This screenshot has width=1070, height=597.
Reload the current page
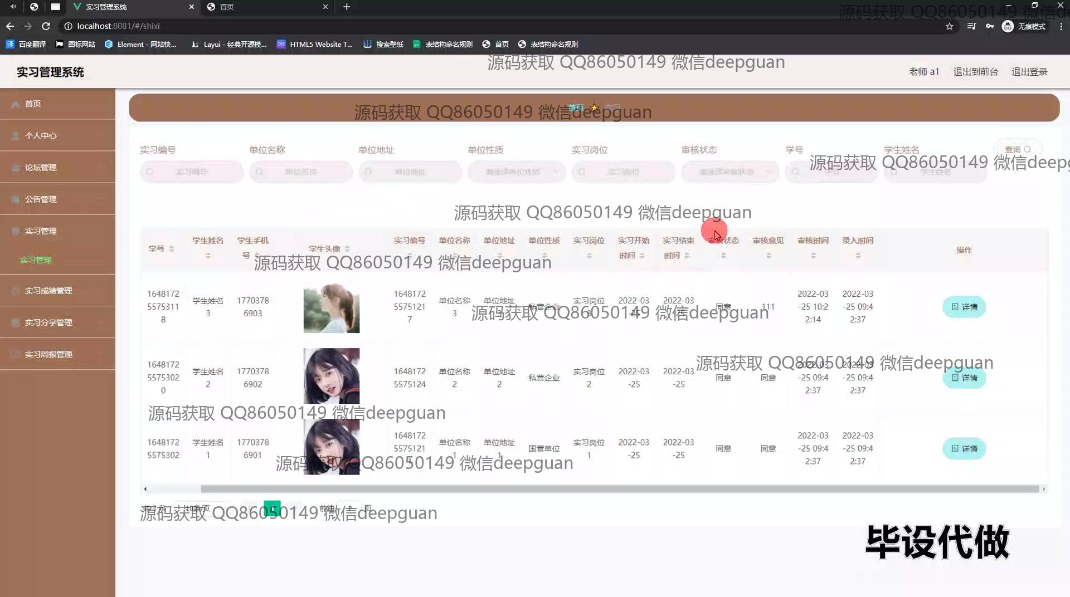click(x=46, y=26)
